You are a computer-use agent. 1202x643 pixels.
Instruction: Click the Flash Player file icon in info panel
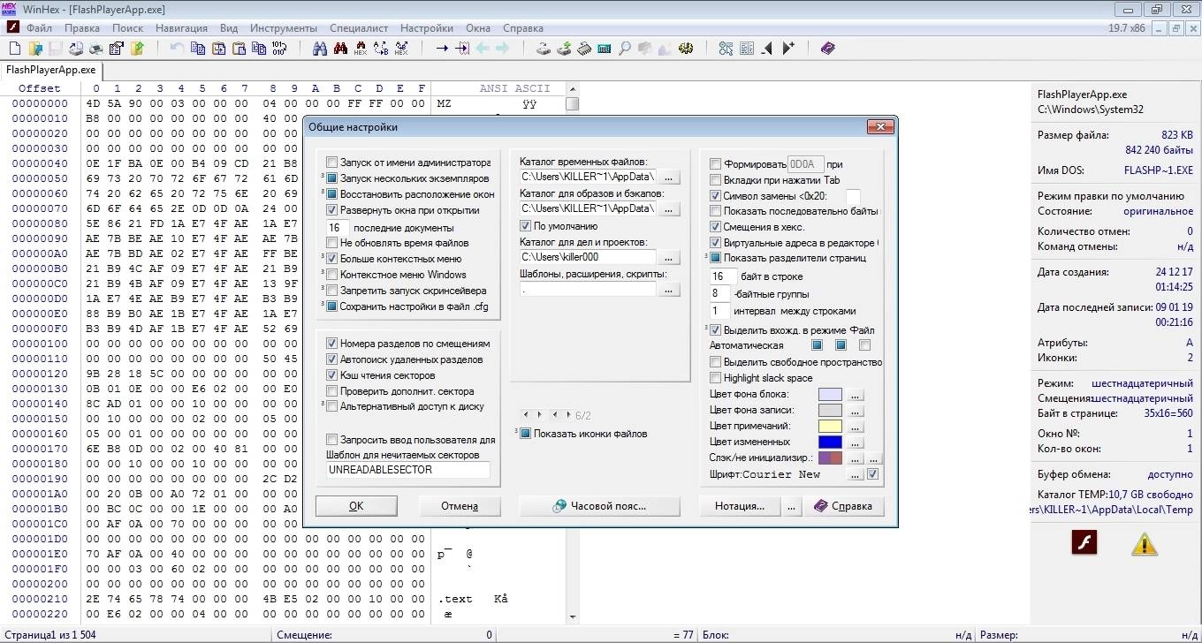[x=1084, y=542]
